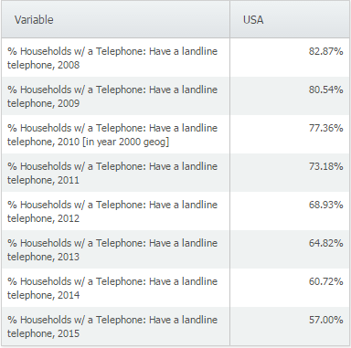The height and width of the screenshot is (348, 351).
Task: Click the USA column header
Action: click(290, 19)
